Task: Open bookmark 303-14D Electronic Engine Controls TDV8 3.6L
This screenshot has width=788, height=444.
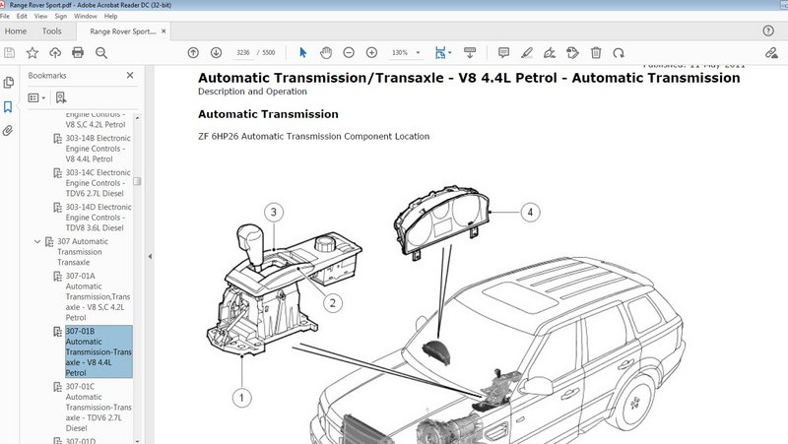Action: point(98,217)
